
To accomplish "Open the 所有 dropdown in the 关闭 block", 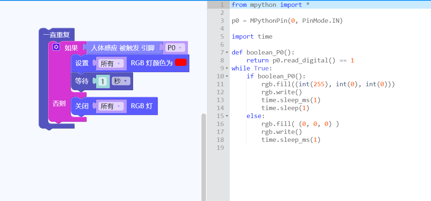I will coord(111,106).
